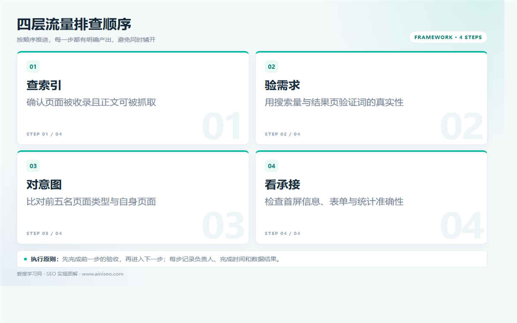Click the FRAMEWORK · 4 STEPS badge

click(x=448, y=37)
